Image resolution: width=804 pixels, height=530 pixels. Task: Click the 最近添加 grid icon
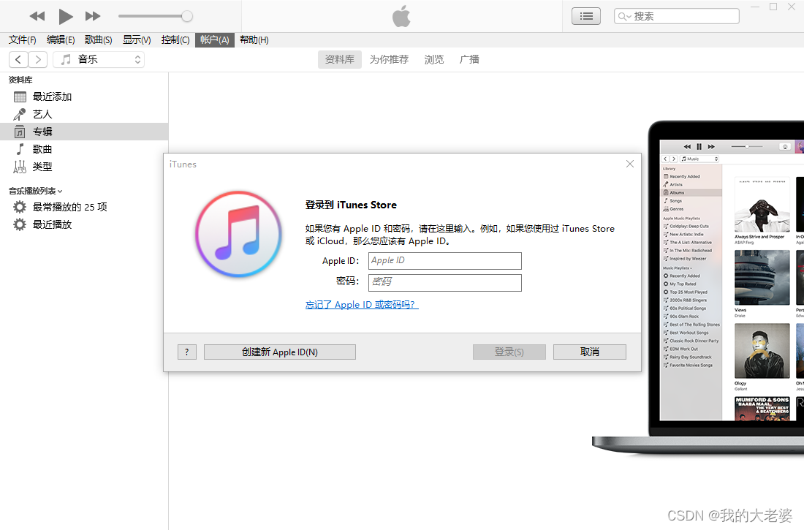20,97
